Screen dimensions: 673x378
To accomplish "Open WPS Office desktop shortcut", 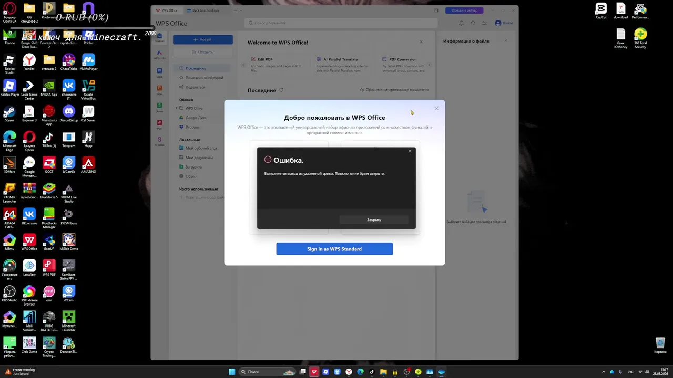I will 29,243.
